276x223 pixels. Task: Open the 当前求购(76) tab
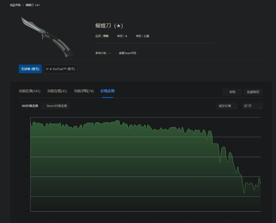[x=84, y=91]
